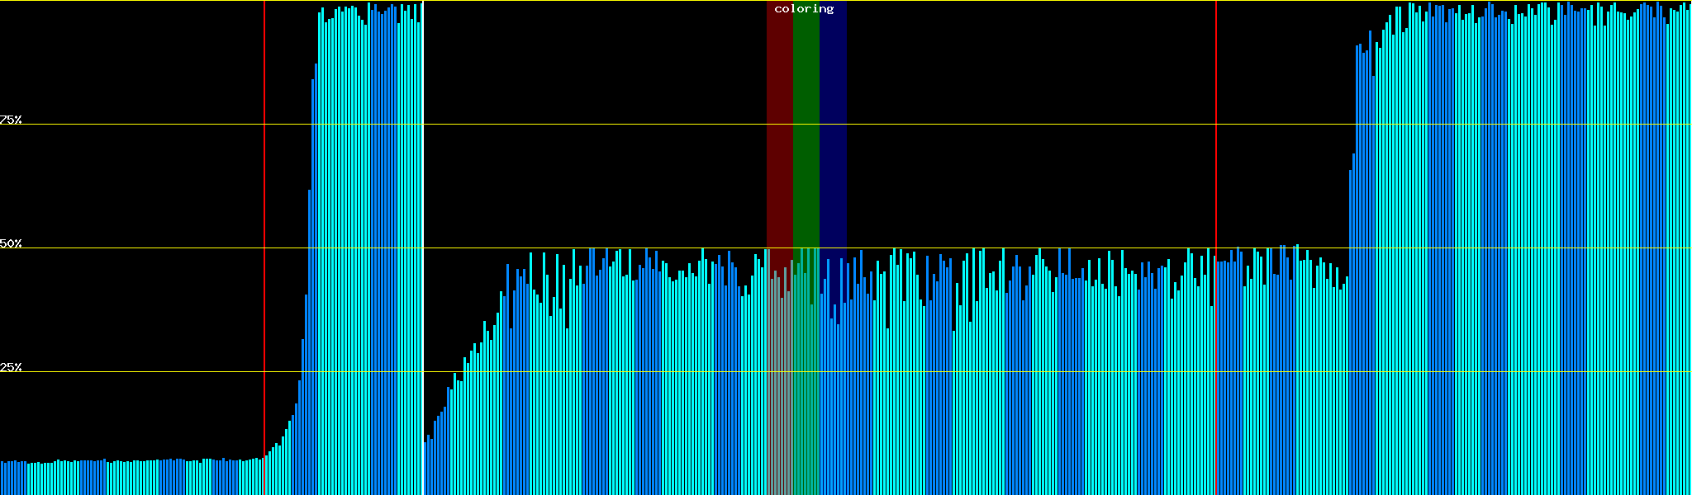
Task: Click the bars under the green coloring stripe
Action: pyautogui.click(x=806, y=388)
